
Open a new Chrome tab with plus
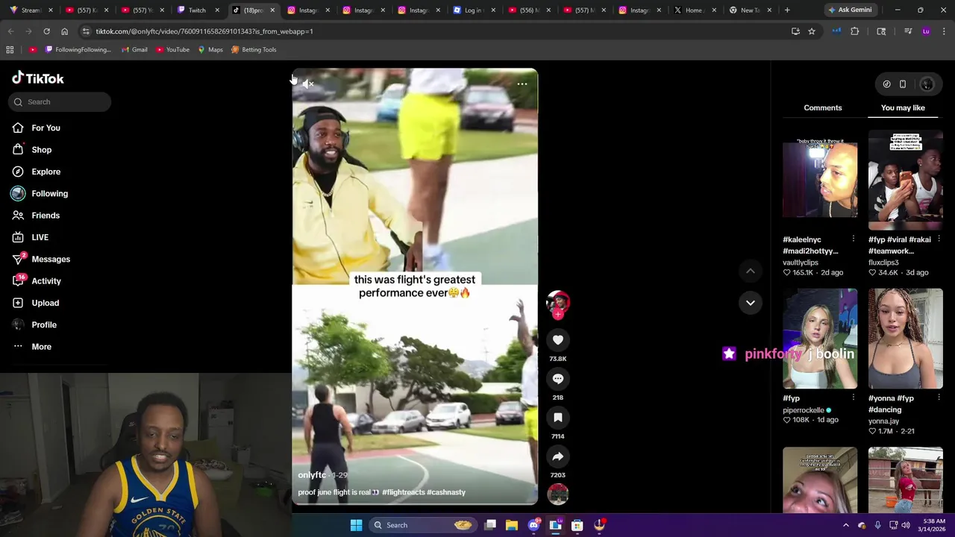point(787,10)
